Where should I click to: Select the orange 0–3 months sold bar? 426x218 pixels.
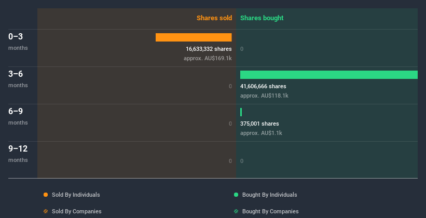point(194,37)
